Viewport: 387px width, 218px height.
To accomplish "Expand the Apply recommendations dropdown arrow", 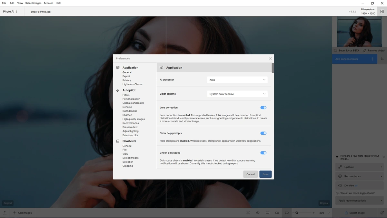I will (382, 201).
